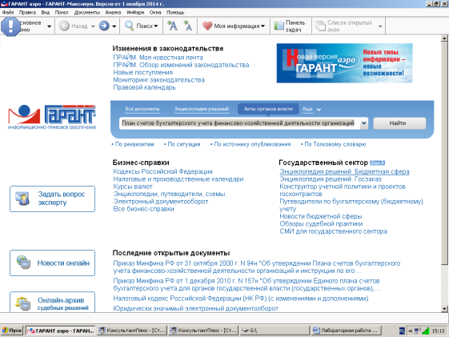Expand Моя информация dropdown arrow
This screenshot has width=449, height=337.
[x=263, y=26]
